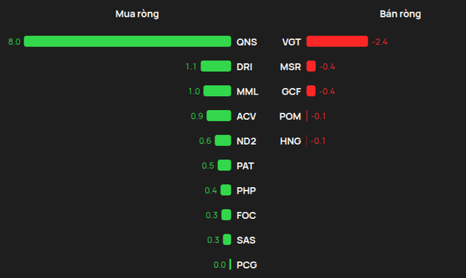This screenshot has width=466, height=278.
Task: Click the green FOC bar
Action: (226, 215)
